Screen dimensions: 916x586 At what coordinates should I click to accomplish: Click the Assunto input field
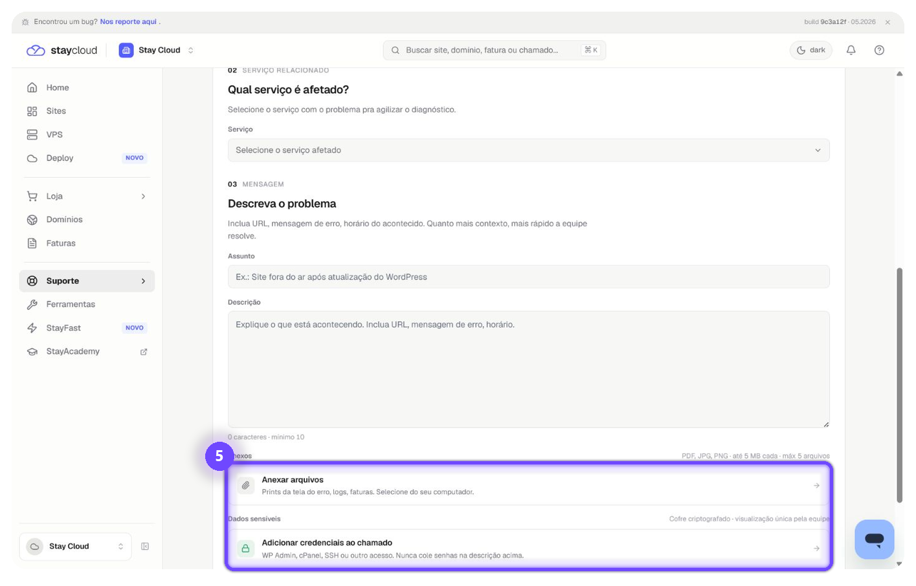coord(528,277)
